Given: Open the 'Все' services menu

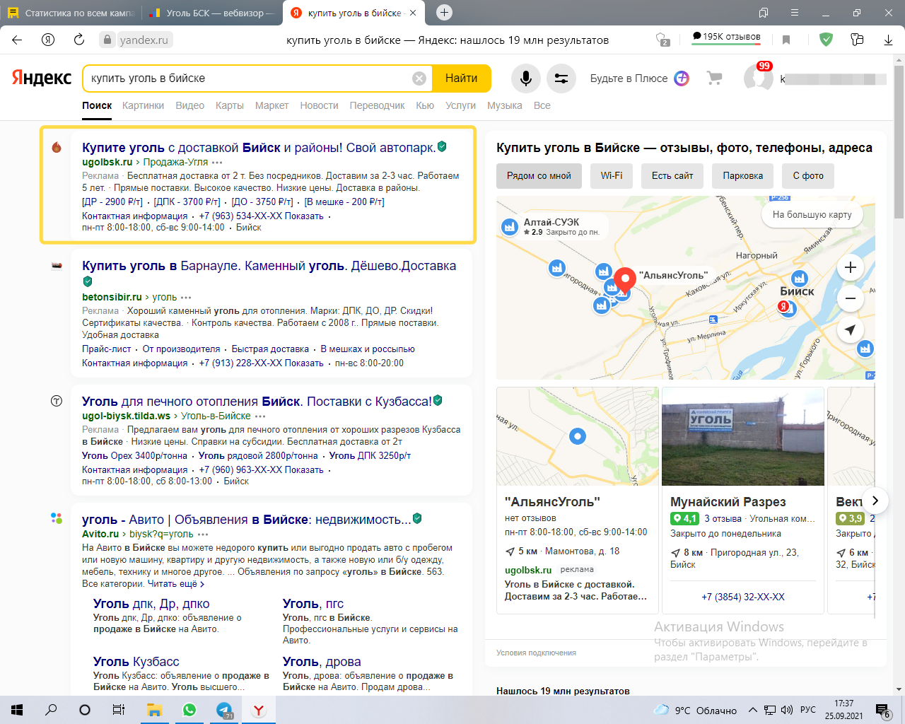Looking at the screenshot, I should click(542, 105).
